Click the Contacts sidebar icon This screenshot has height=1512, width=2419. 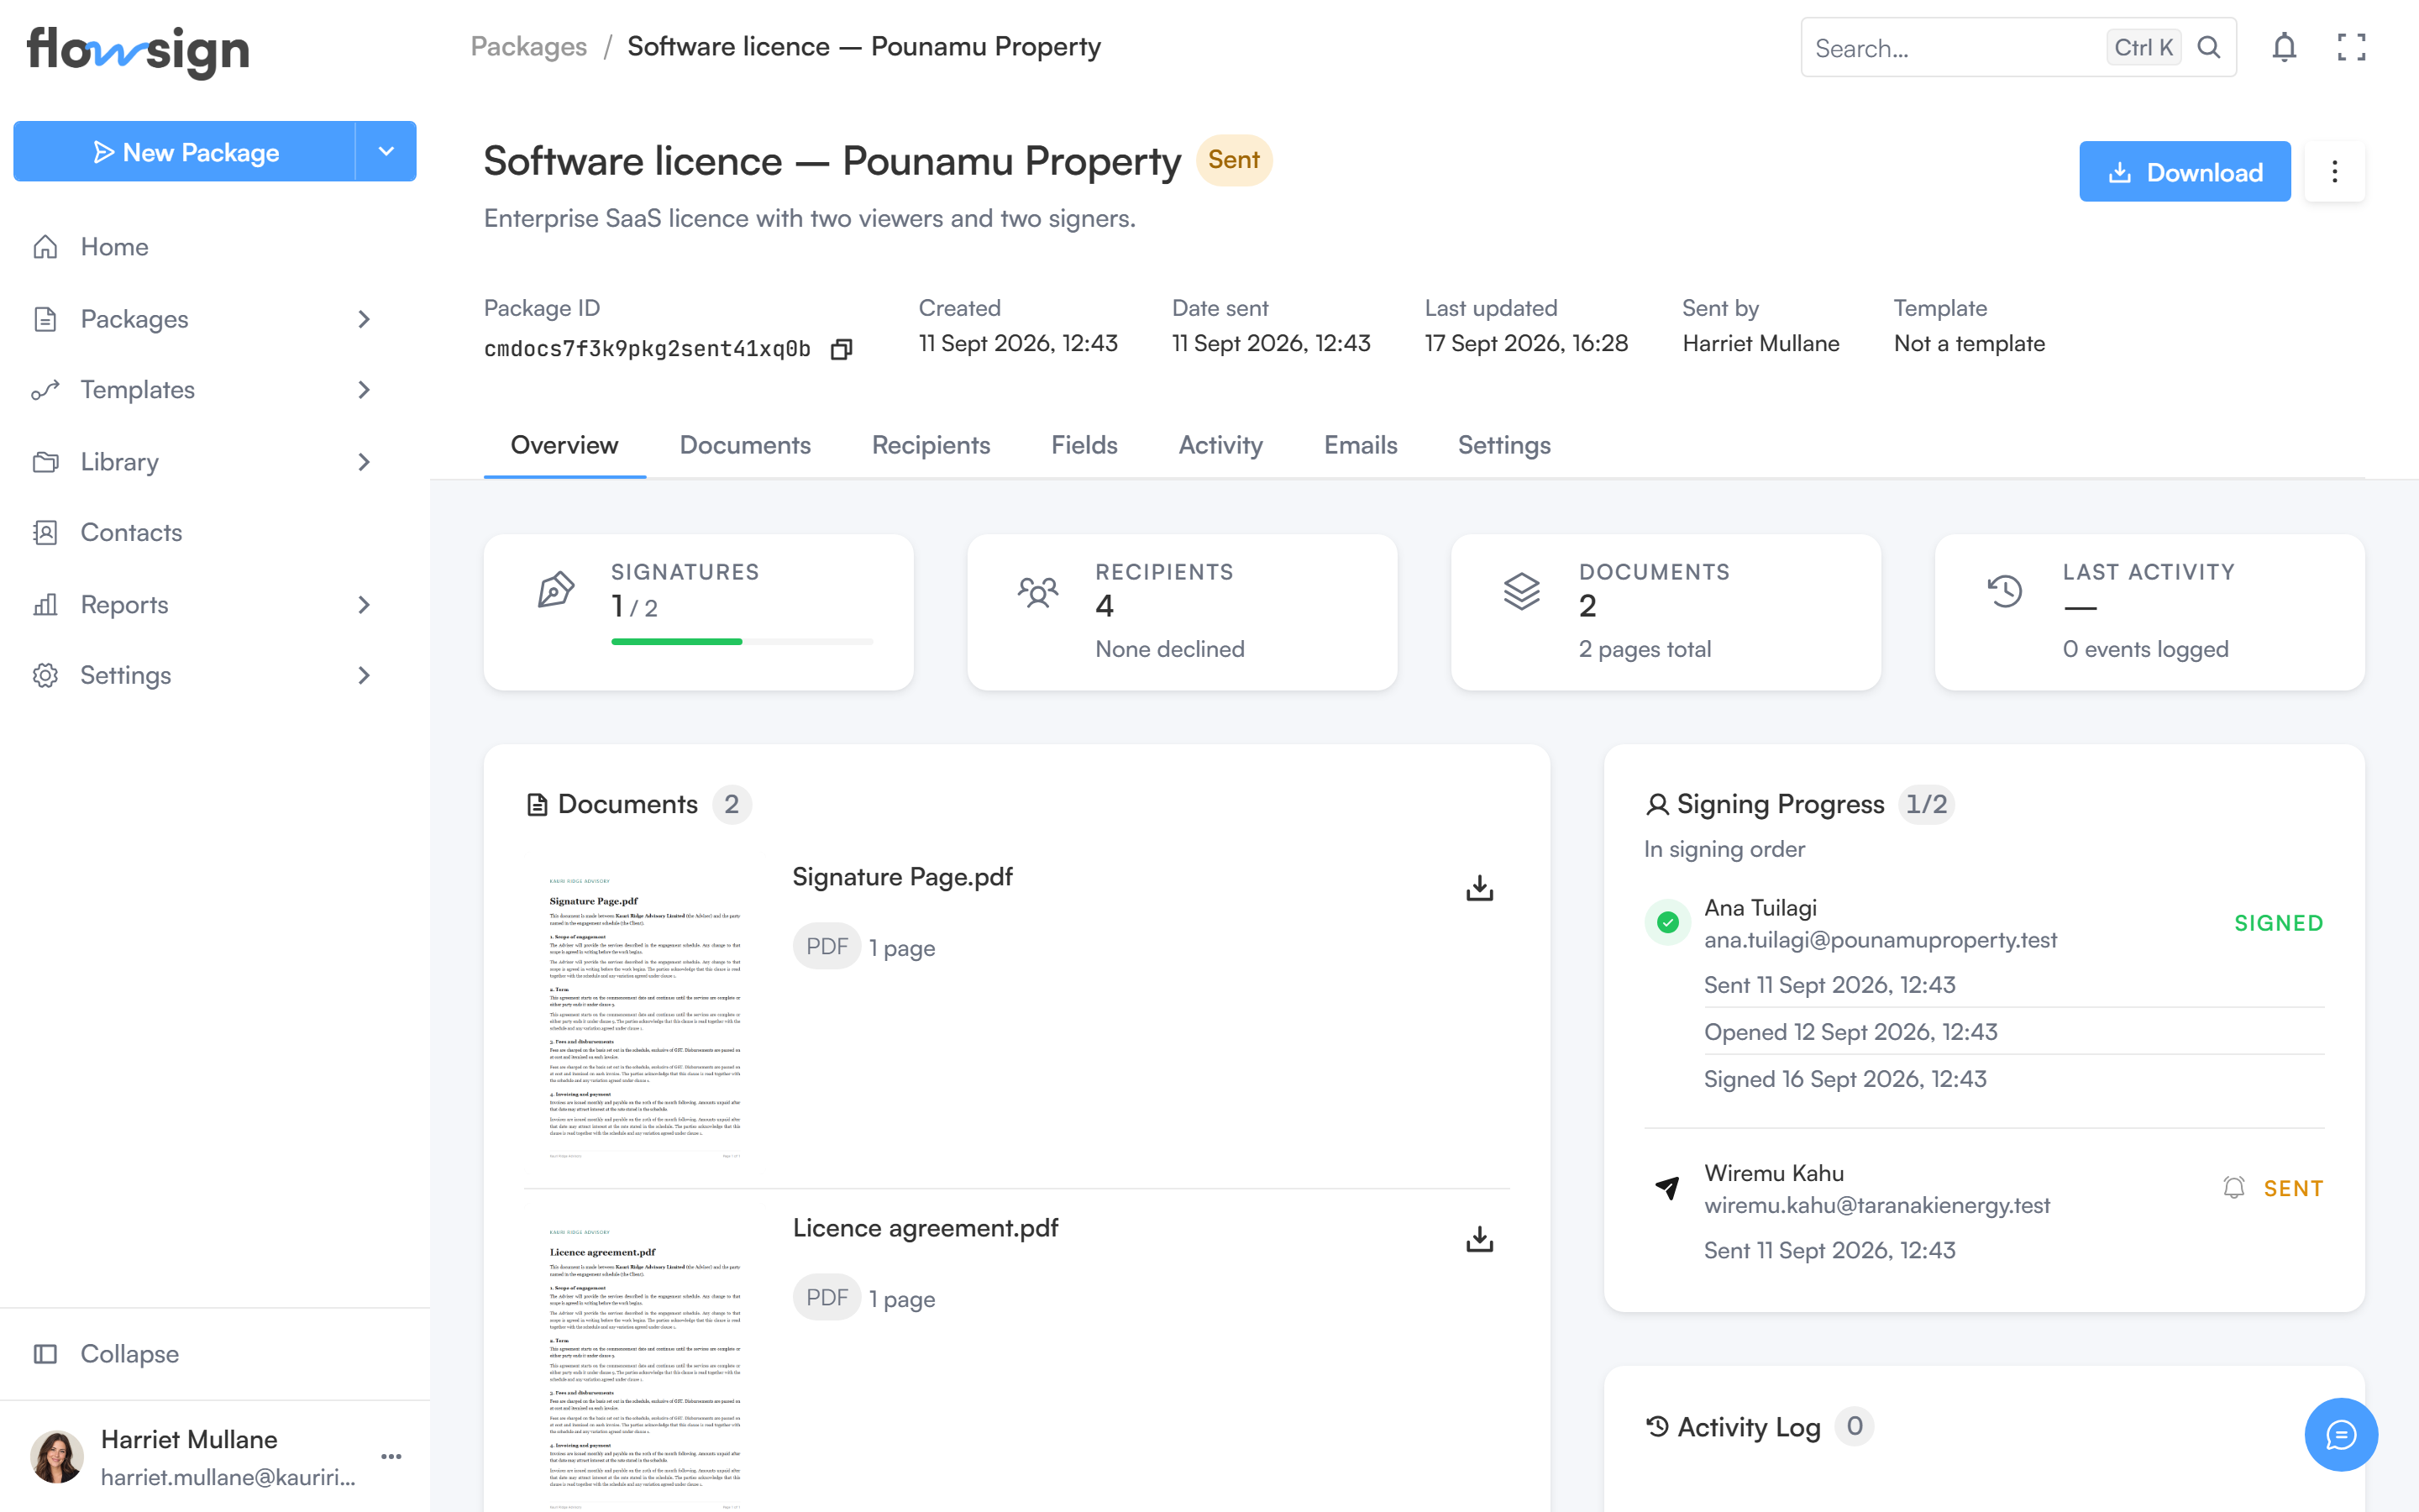(45, 533)
